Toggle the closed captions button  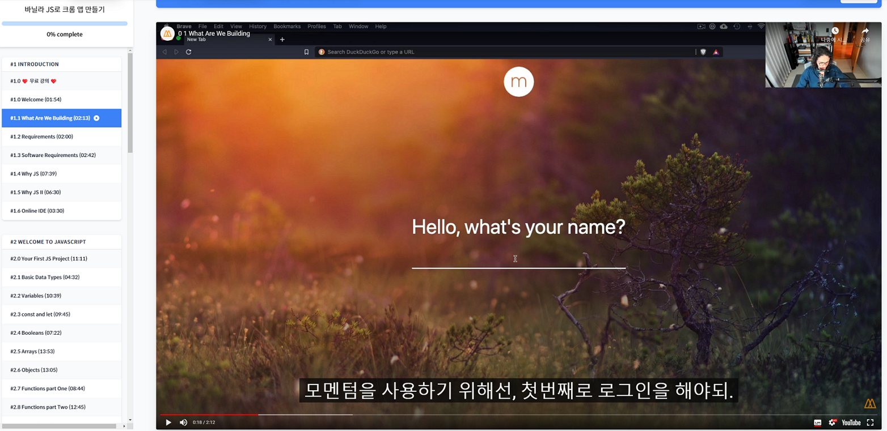coord(817,423)
